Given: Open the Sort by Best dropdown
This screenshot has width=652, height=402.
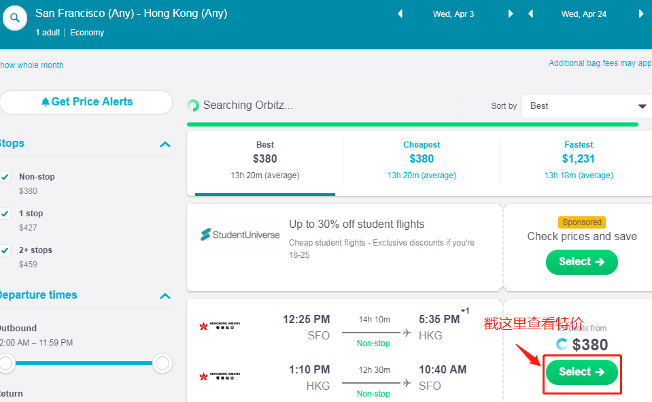Looking at the screenshot, I should click(586, 106).
